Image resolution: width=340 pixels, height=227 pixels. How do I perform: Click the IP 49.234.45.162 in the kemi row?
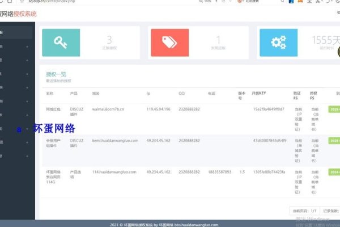click(158, 141)
